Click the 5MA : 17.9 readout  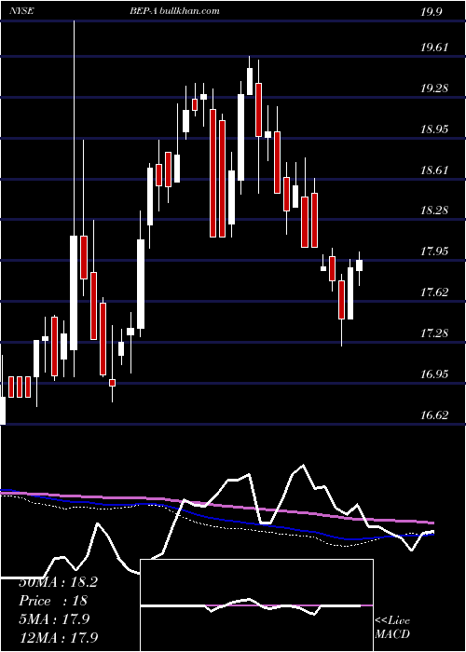point(54,619)
